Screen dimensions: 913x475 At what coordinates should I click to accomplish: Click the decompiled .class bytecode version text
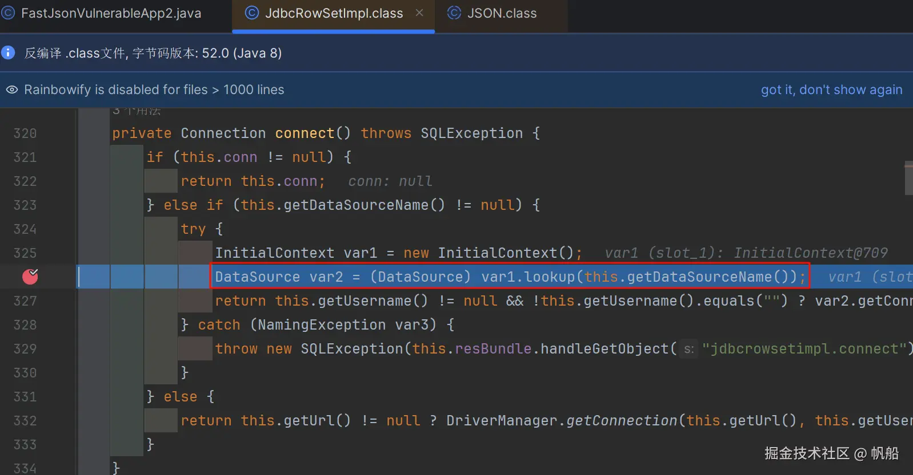tap(153, 53)
